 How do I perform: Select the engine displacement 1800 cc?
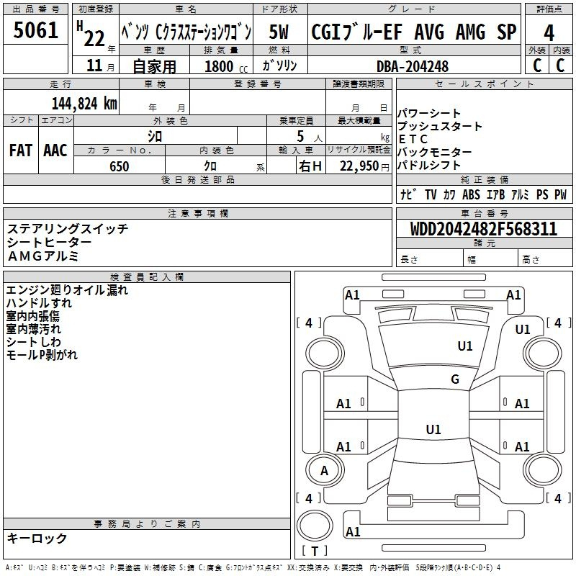click(220, 66)
